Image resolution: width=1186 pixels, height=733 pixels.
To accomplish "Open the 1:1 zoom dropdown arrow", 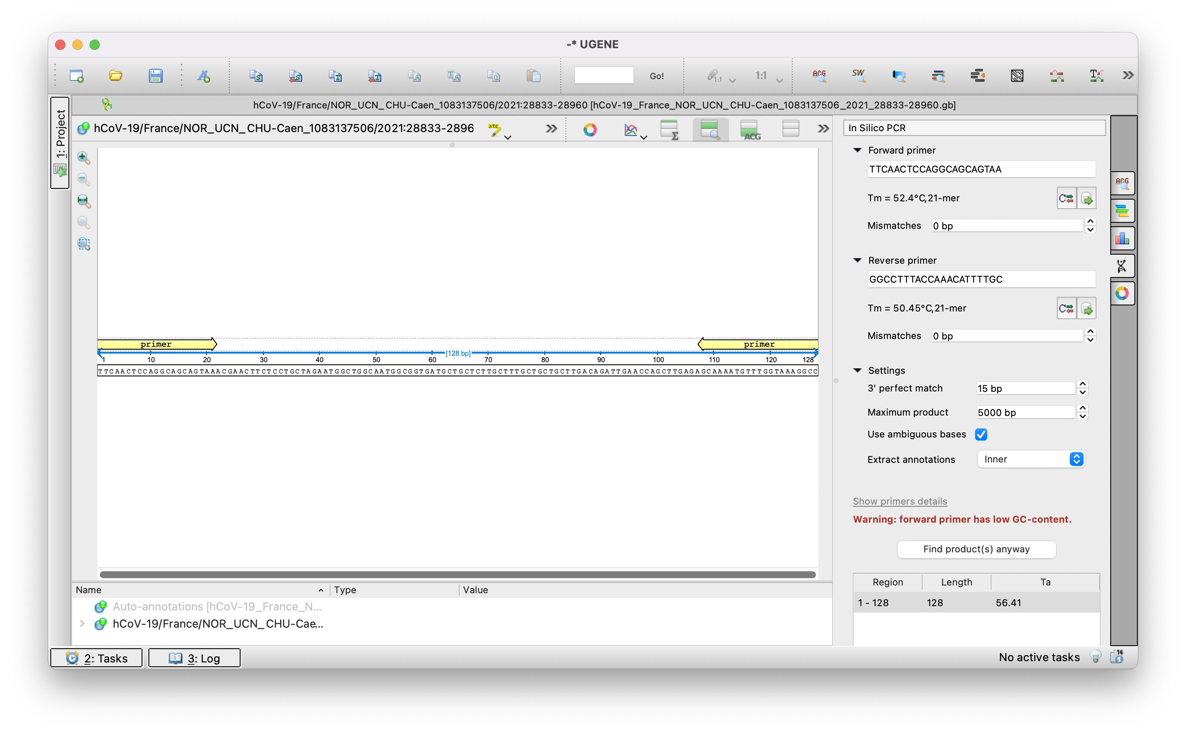I will tap(779, 80).
